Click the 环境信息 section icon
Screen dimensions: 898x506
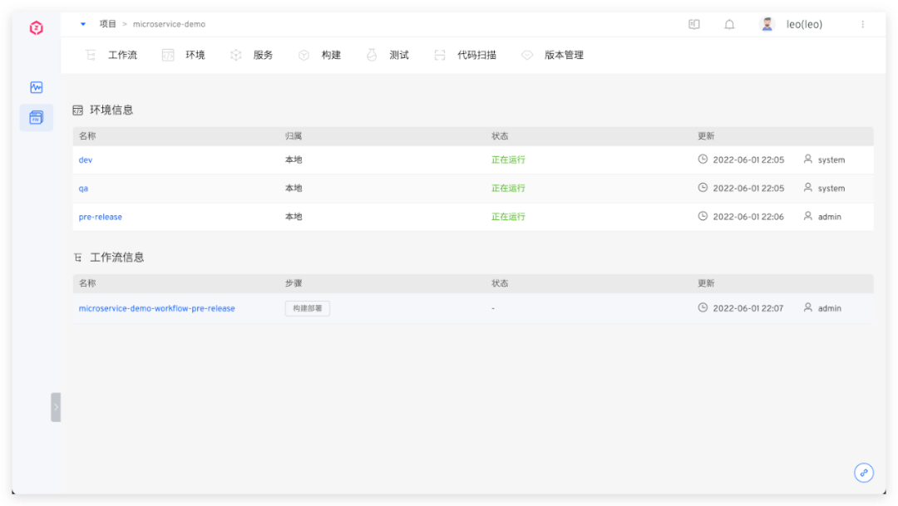[x=78, y=110]
